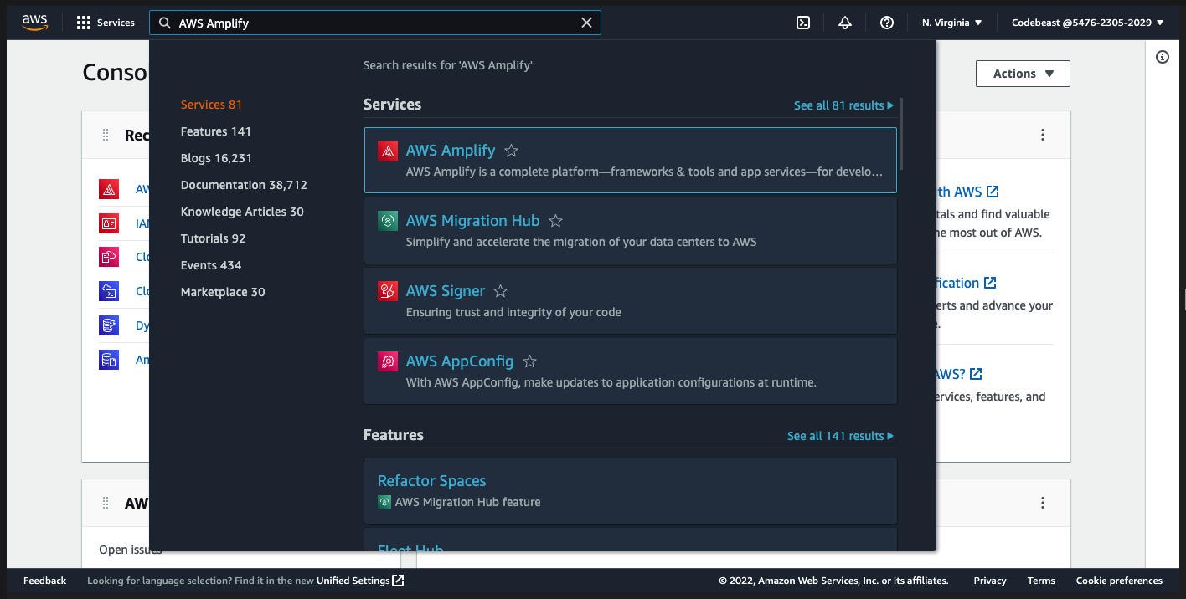Open the lower widget kebab menu

coord(1043,503)
